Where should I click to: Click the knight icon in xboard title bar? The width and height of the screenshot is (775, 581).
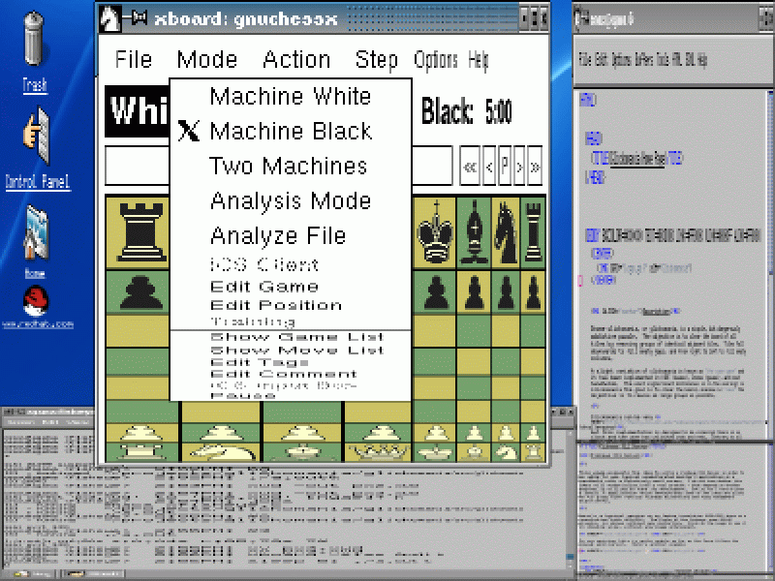111,16
